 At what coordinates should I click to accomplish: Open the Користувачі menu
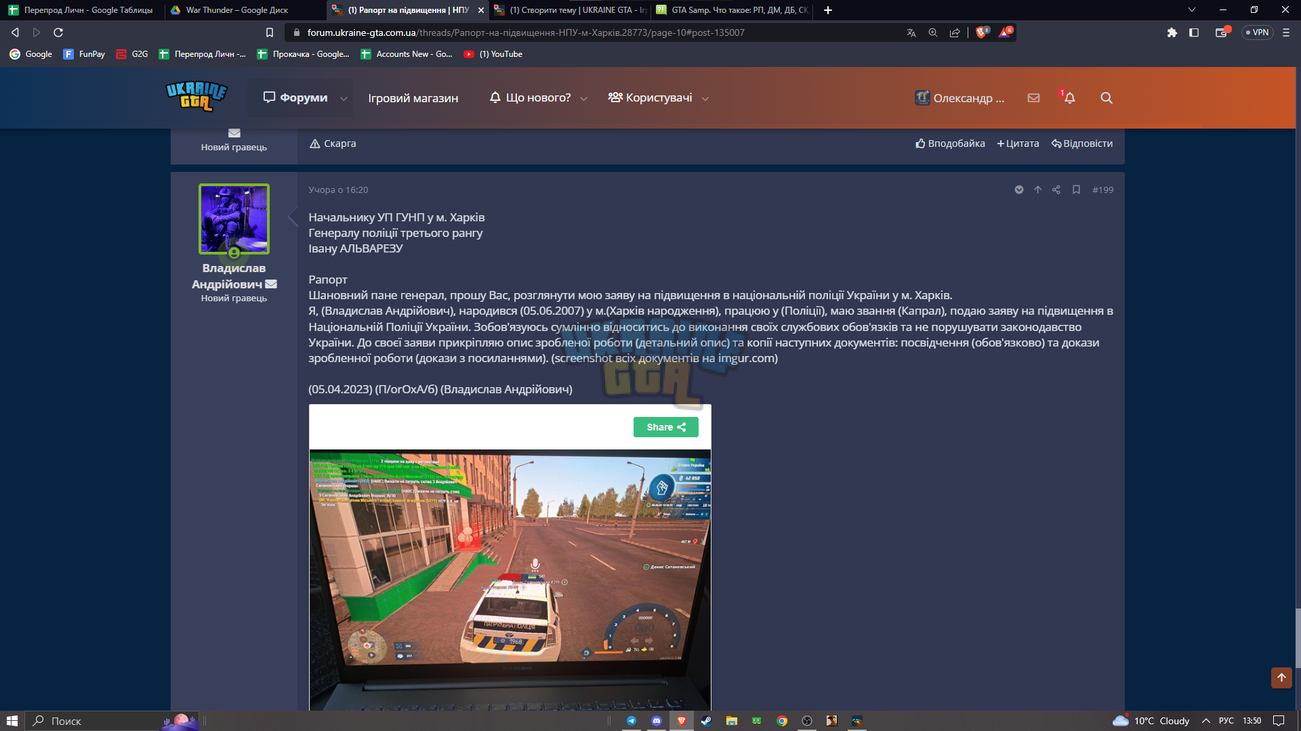click(x=650, y=97)
